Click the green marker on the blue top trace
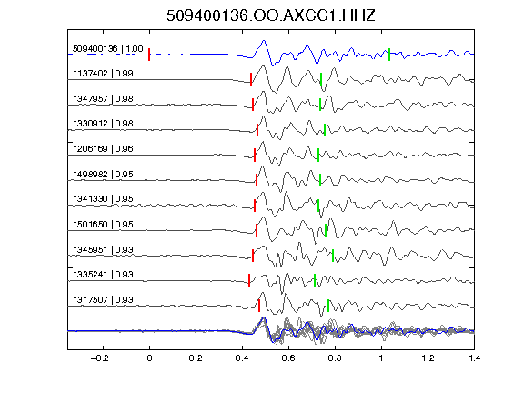524x393 pixels. pos(389,55)
